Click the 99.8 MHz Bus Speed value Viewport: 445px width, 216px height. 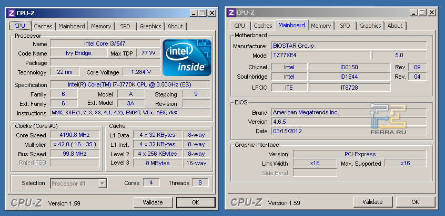click(x=75, y=154)
